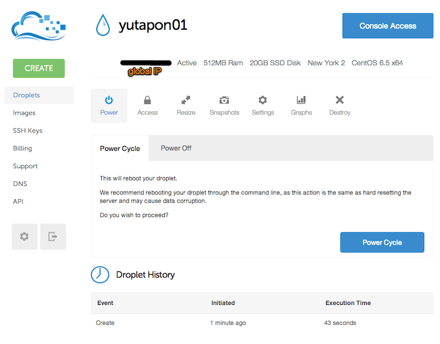Click 'This will reboot your droplet.' text

(x=139, y=178)
